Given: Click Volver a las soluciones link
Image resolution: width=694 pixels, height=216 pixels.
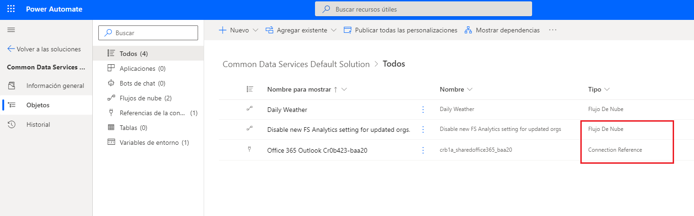Looking at the screenshot, I should point(44,49).
